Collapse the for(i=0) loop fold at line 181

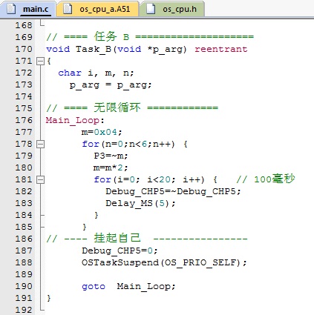click(x=40, y=179)
